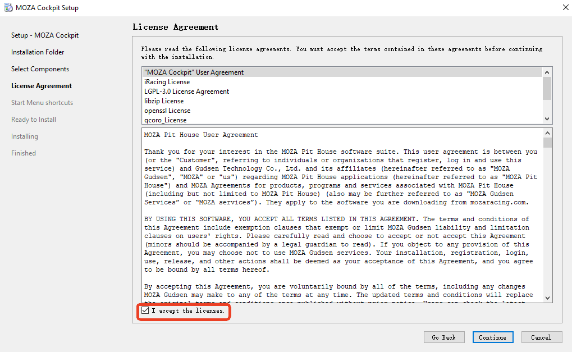Click the MOZA Pit House User Agreement heading

[201, 135]
